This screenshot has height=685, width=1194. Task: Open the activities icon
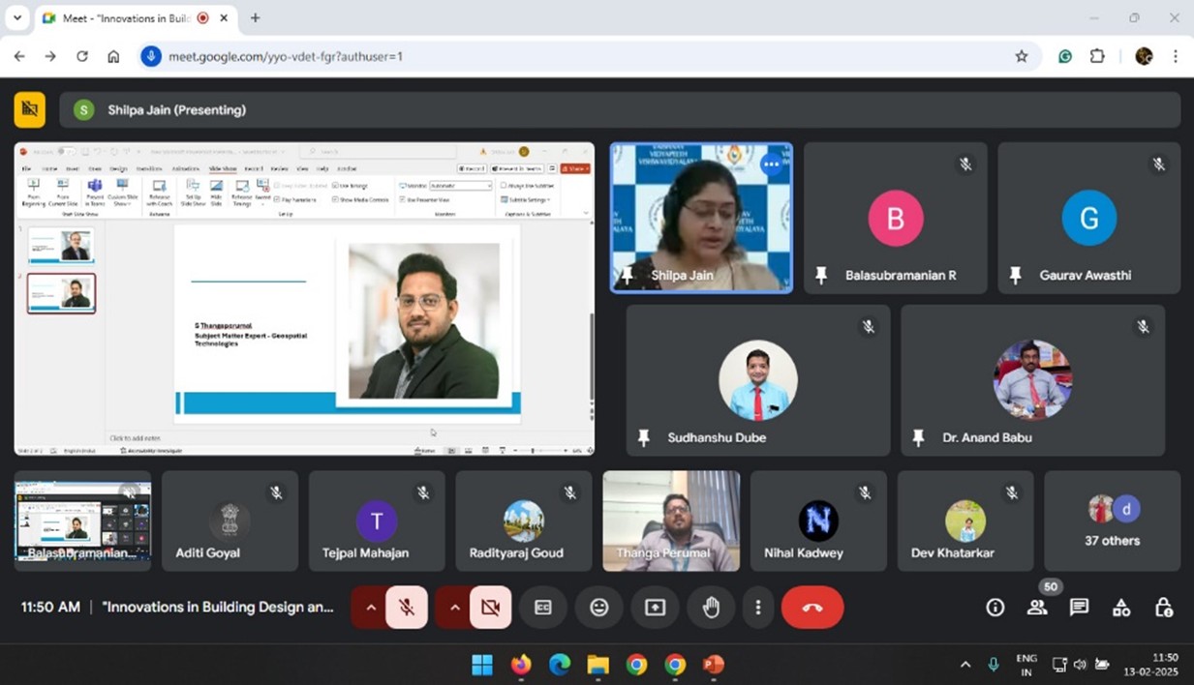[x=1121, y=608]
